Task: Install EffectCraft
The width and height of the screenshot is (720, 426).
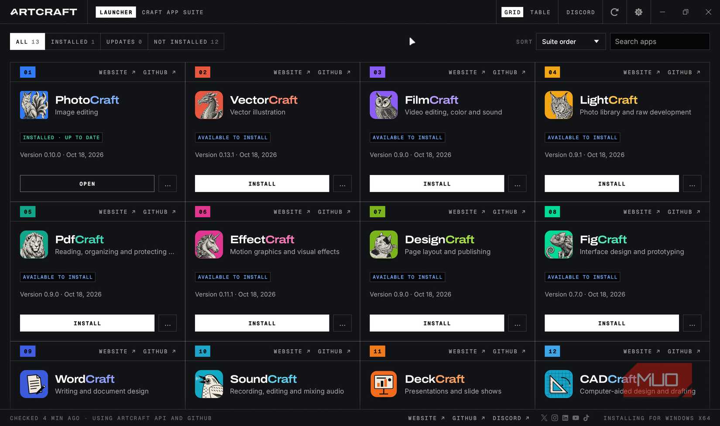Action: [x=262, y=323]
